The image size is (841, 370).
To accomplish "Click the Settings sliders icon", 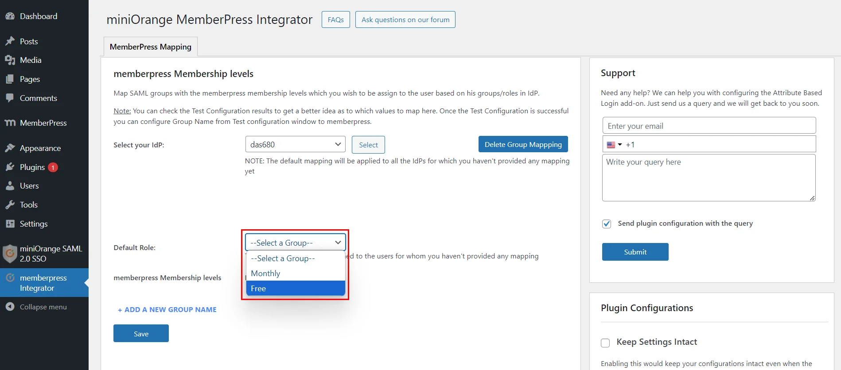I will [x=10, y=224].
